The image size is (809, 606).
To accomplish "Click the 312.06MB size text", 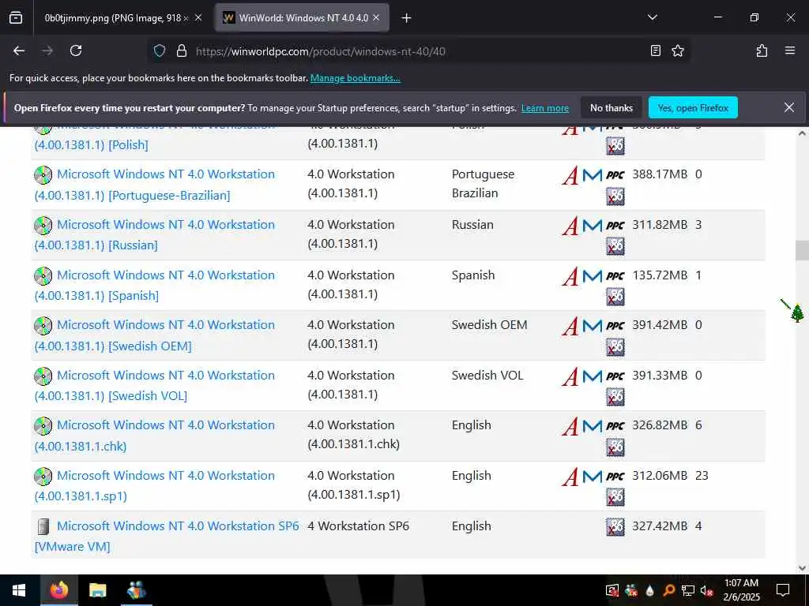I will point(660,476).
